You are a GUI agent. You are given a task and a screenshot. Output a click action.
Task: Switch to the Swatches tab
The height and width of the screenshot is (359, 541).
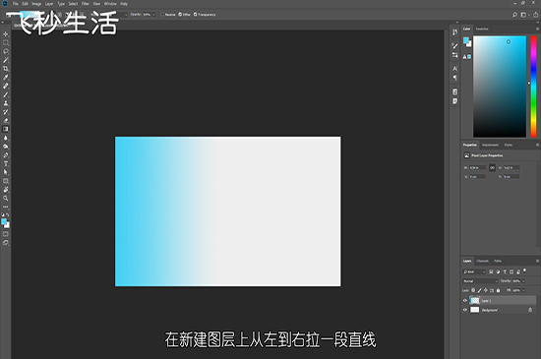(x=482, y=29)
